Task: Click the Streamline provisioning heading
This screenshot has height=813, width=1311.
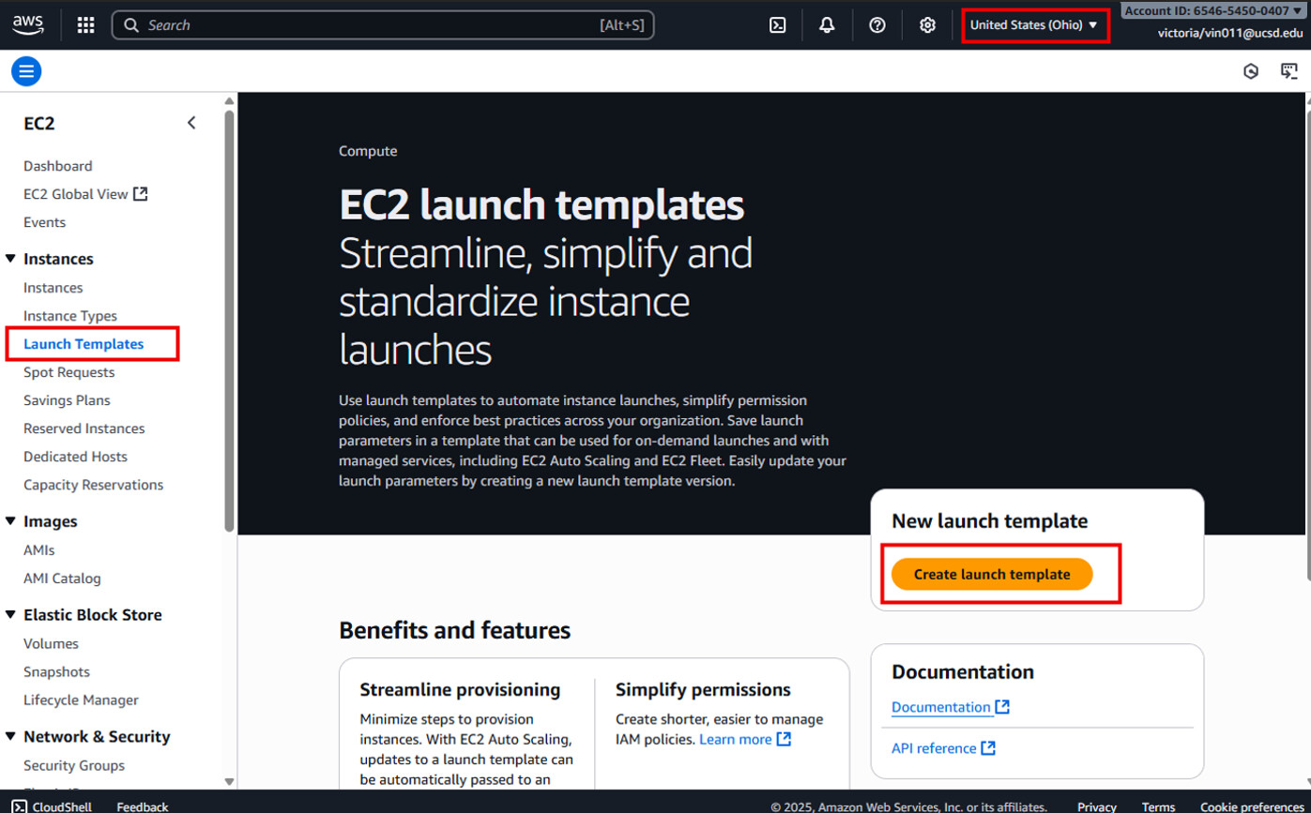Action: [460, 689]
